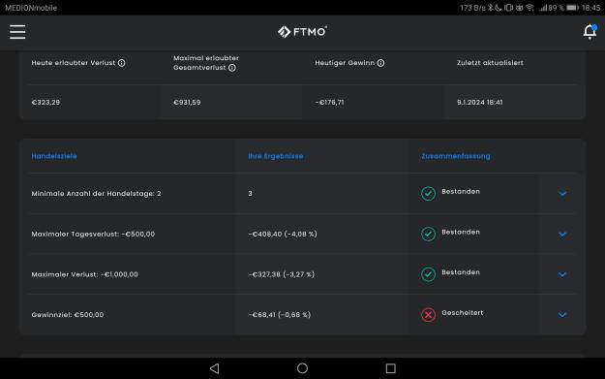Click the Zuletzt aktualisiert label
Screen dimensions: 605x379
pyautogui.click(x=490, y=63)
